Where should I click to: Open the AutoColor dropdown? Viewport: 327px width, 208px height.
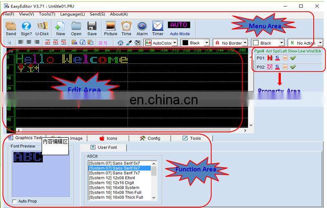click(175, 43)
